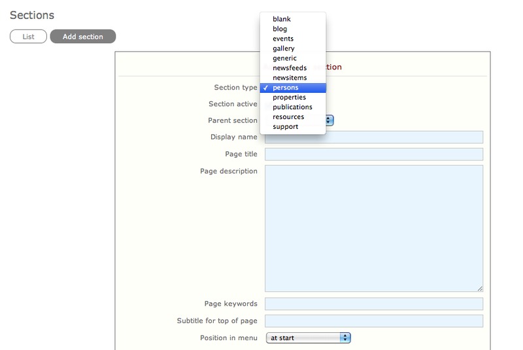Select 'gallery' section type
523x350 pixels.
pyautogui.click(x=284, y=48)
